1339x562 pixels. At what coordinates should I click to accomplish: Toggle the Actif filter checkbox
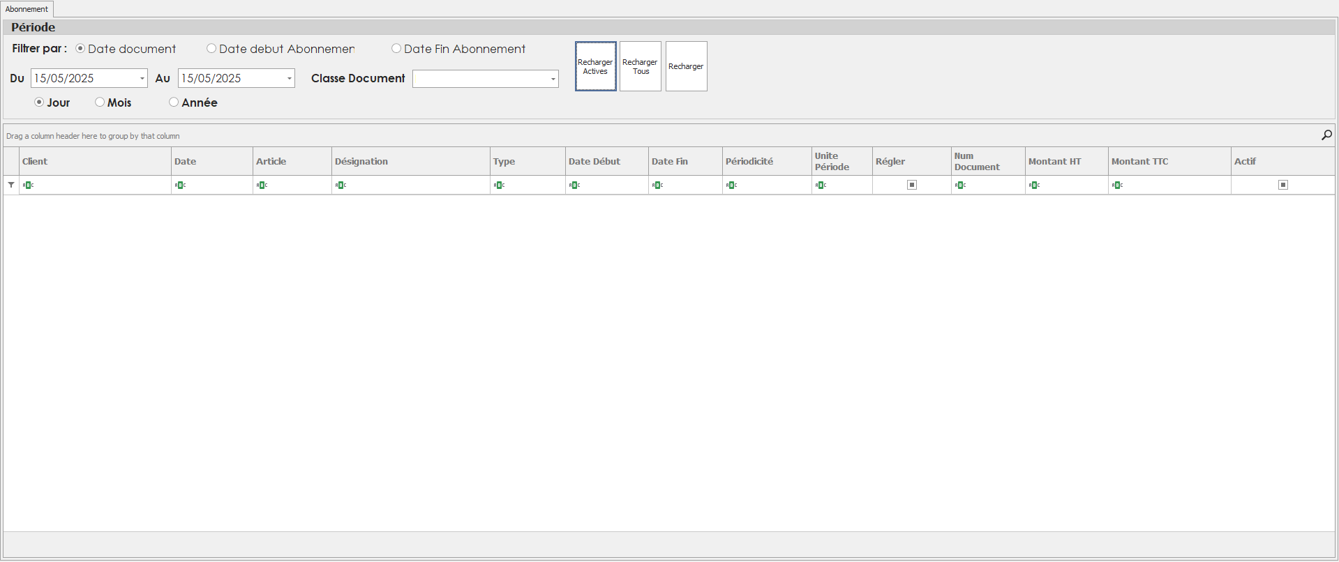pyautogui.click(x=1282, y=185)
